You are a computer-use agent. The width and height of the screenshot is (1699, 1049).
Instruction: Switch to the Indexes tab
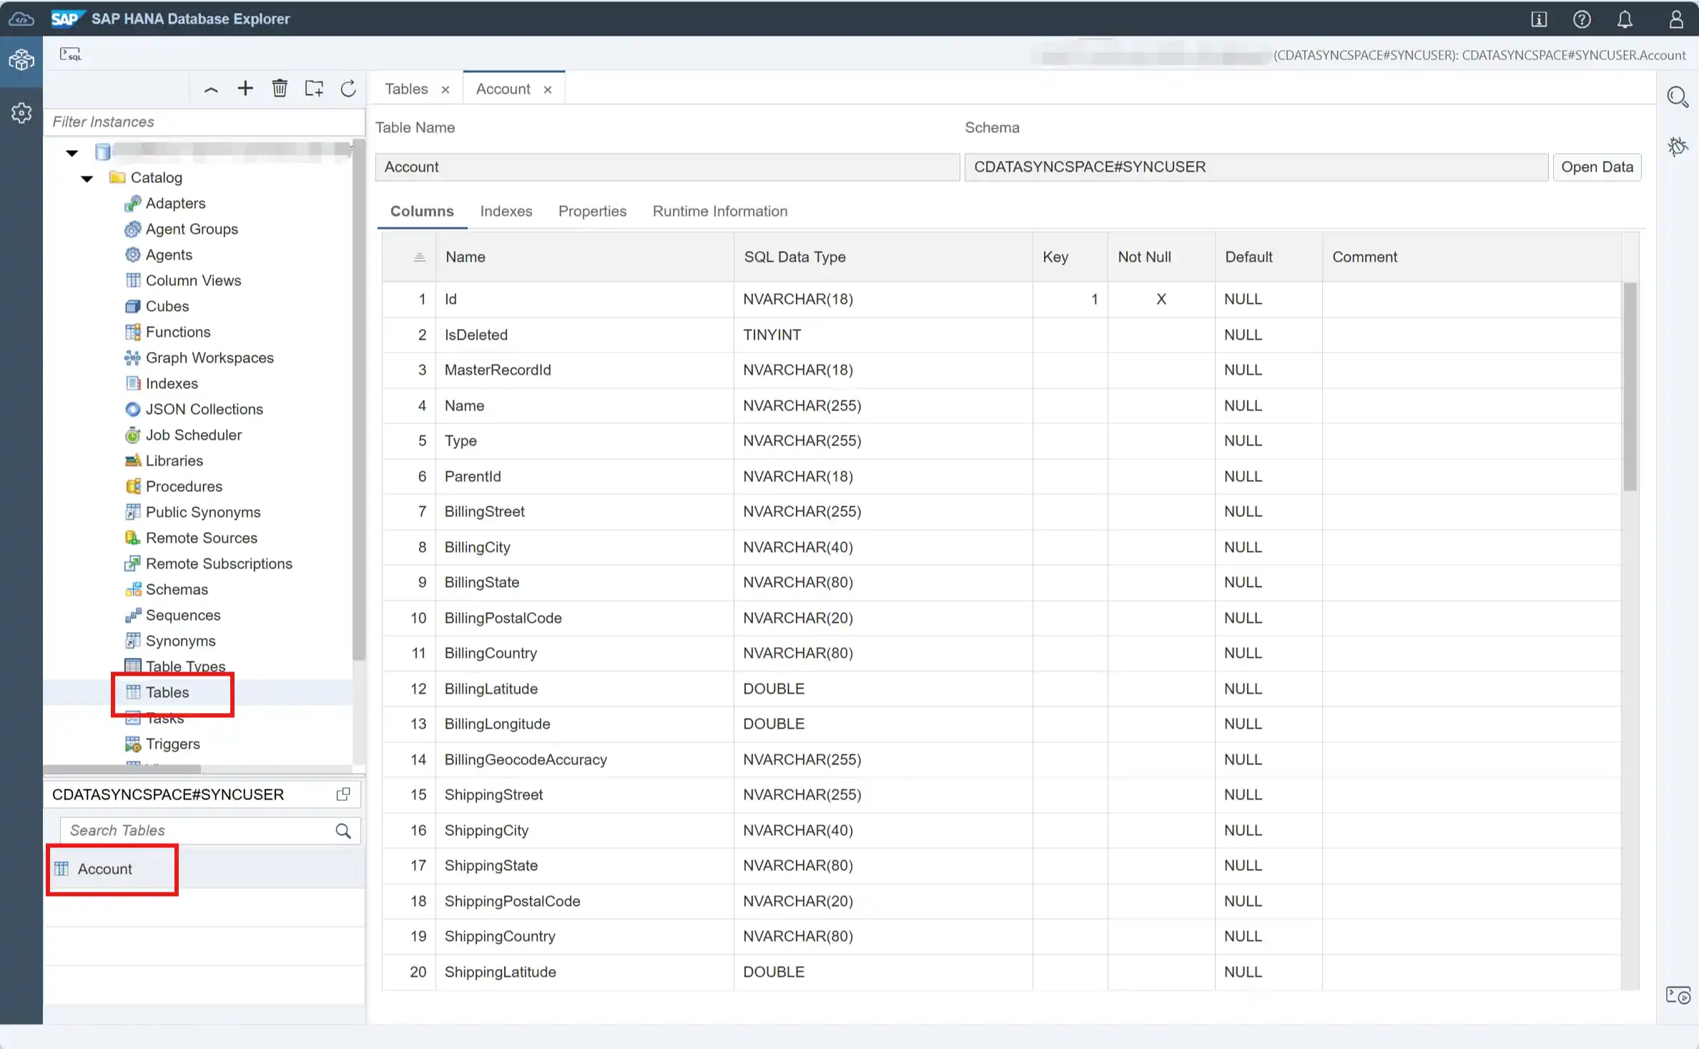[x=506, y=211]
